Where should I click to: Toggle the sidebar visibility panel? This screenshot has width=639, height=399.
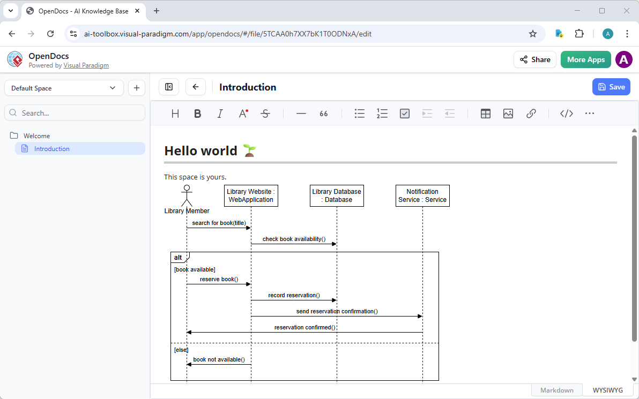pyautogui.click(x=169, y=86)
